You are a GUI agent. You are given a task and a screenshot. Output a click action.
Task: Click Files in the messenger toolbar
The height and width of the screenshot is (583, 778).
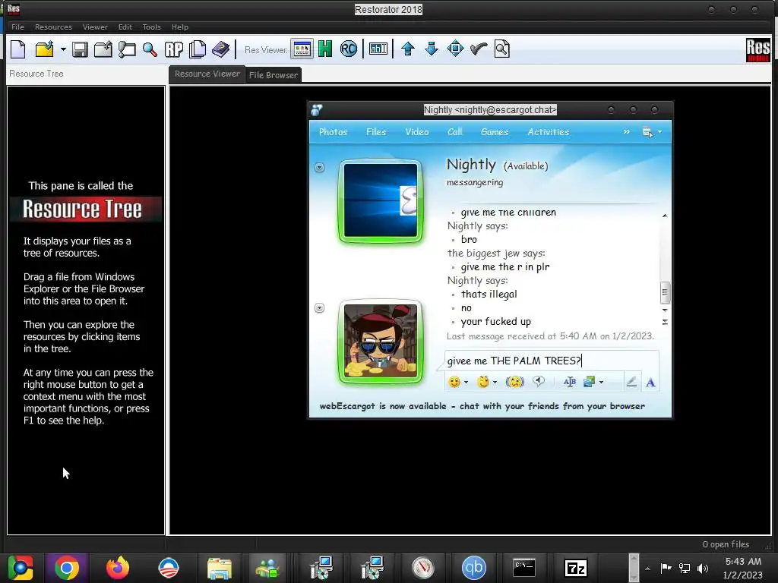pos(375,132)
